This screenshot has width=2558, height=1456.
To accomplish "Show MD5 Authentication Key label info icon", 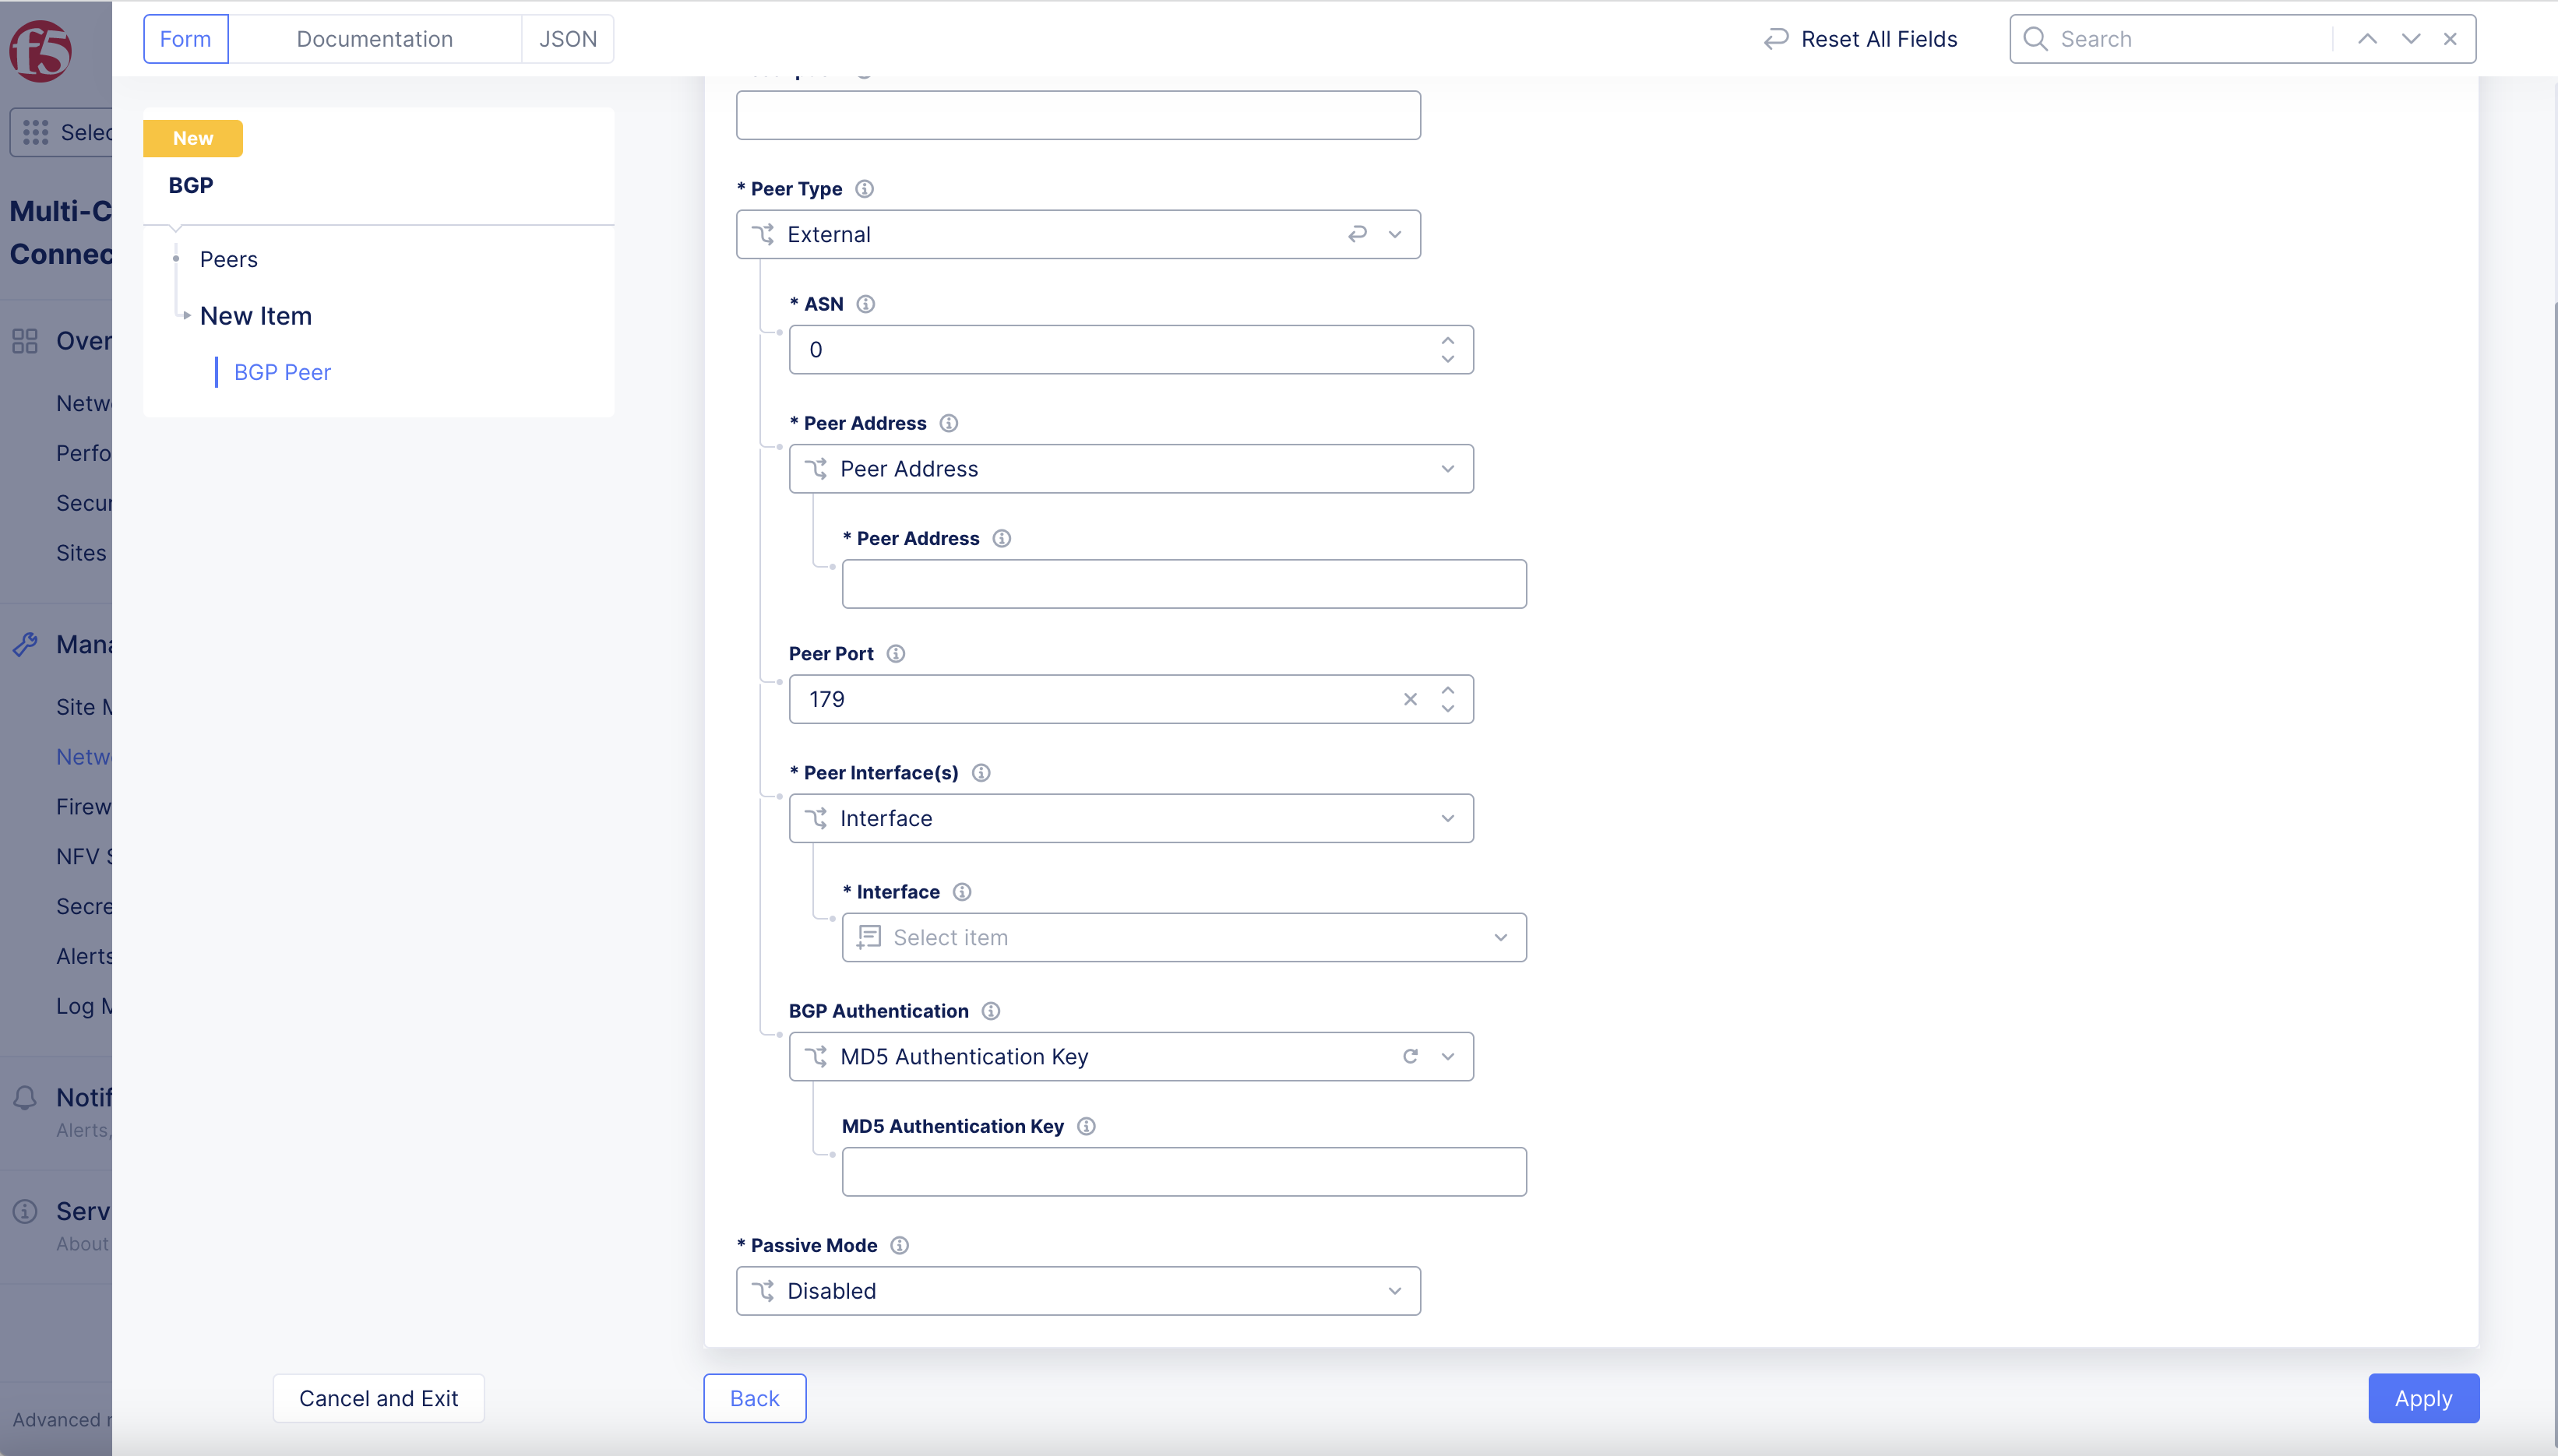I will [x=1085, y=1126].
